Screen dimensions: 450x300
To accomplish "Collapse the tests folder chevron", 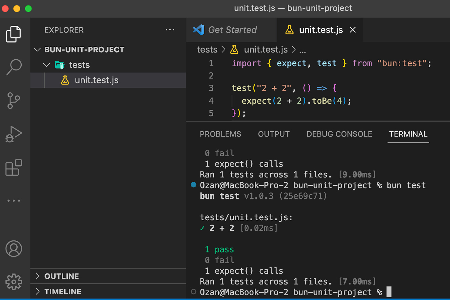I will (x=46, y=65).
